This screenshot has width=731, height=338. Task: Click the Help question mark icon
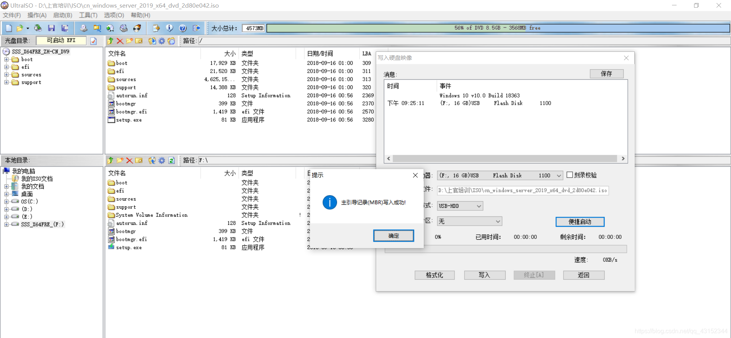point(183,28)
